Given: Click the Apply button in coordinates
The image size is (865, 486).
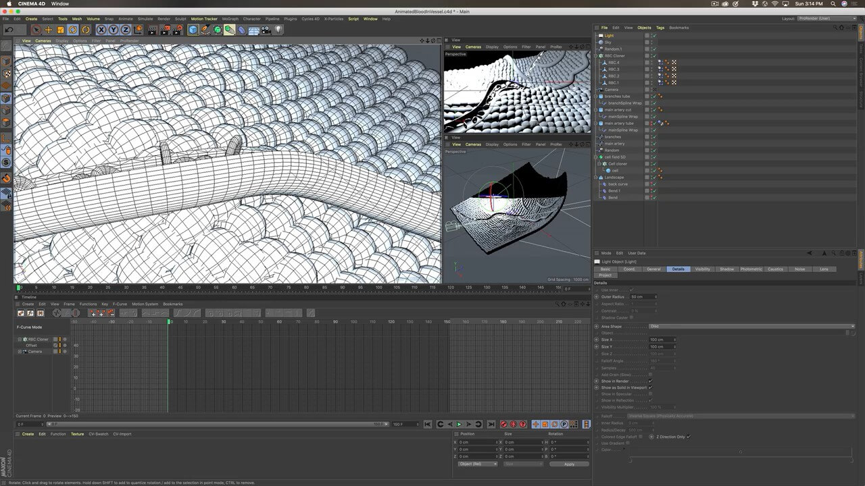Looking at the screenshot, I should (569, 464).
